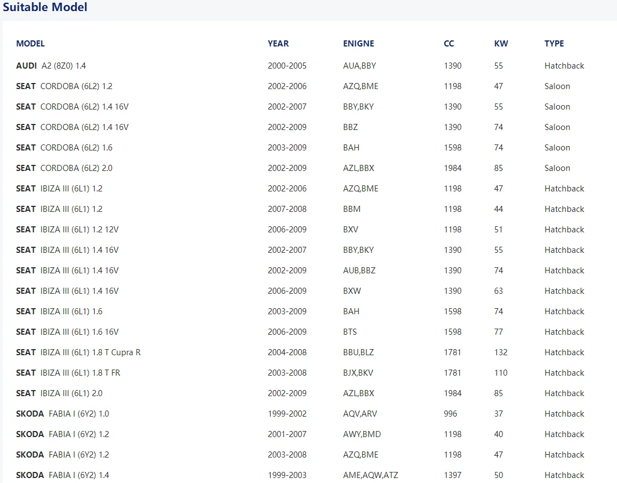Click engine code 'BTS'
The image size is (617, 483).
click(350, 331)
